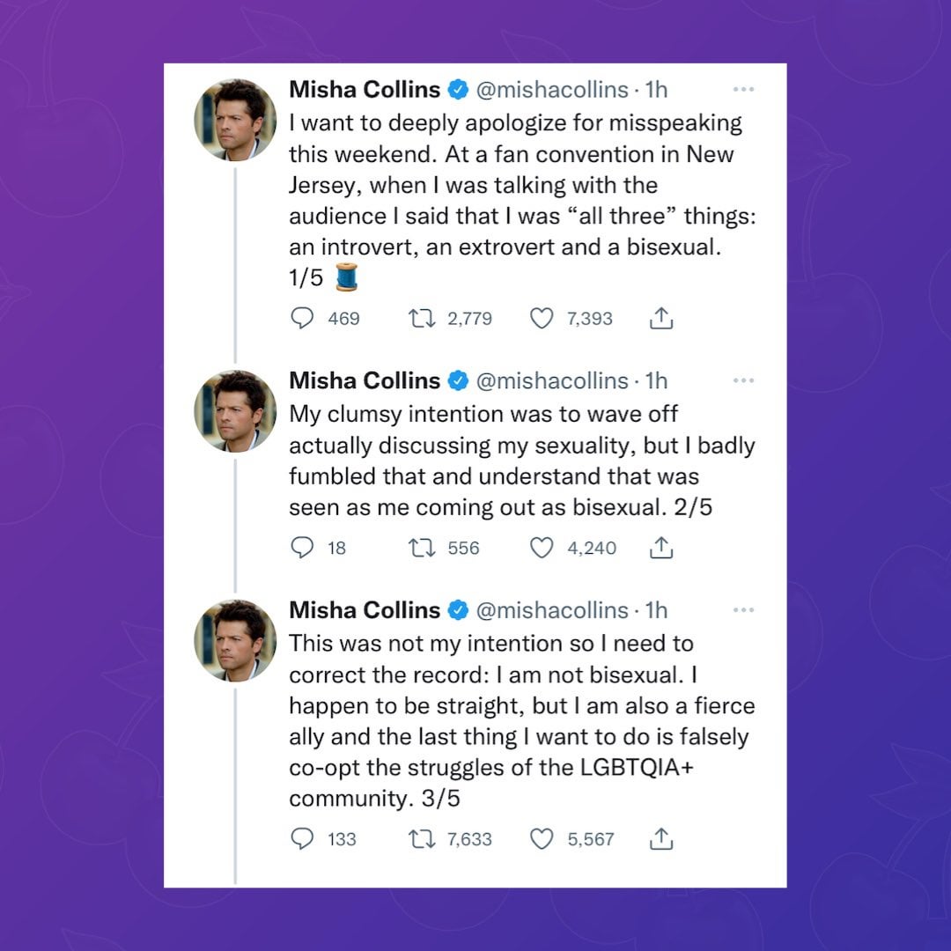Click @mishacollins handle on the second tweet

552,380
